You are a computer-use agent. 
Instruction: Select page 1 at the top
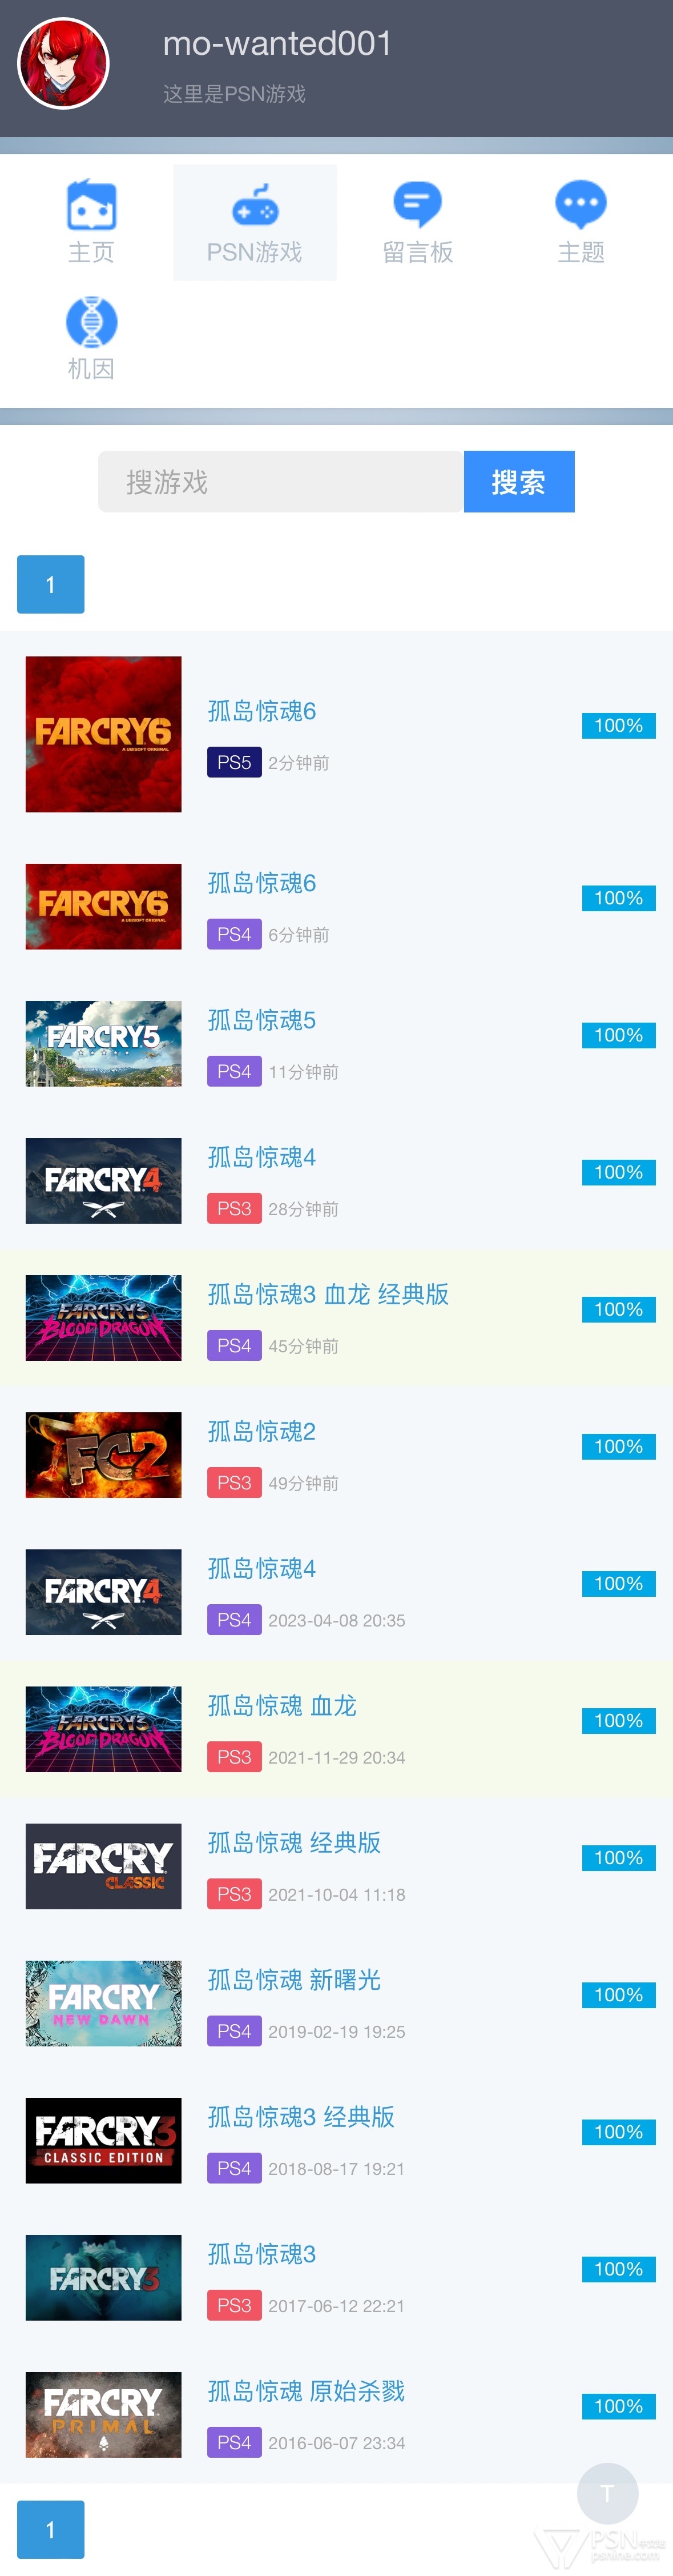coord(51,584)
